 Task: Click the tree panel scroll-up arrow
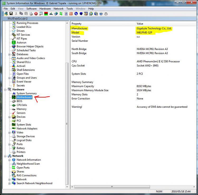click(67, 23)
